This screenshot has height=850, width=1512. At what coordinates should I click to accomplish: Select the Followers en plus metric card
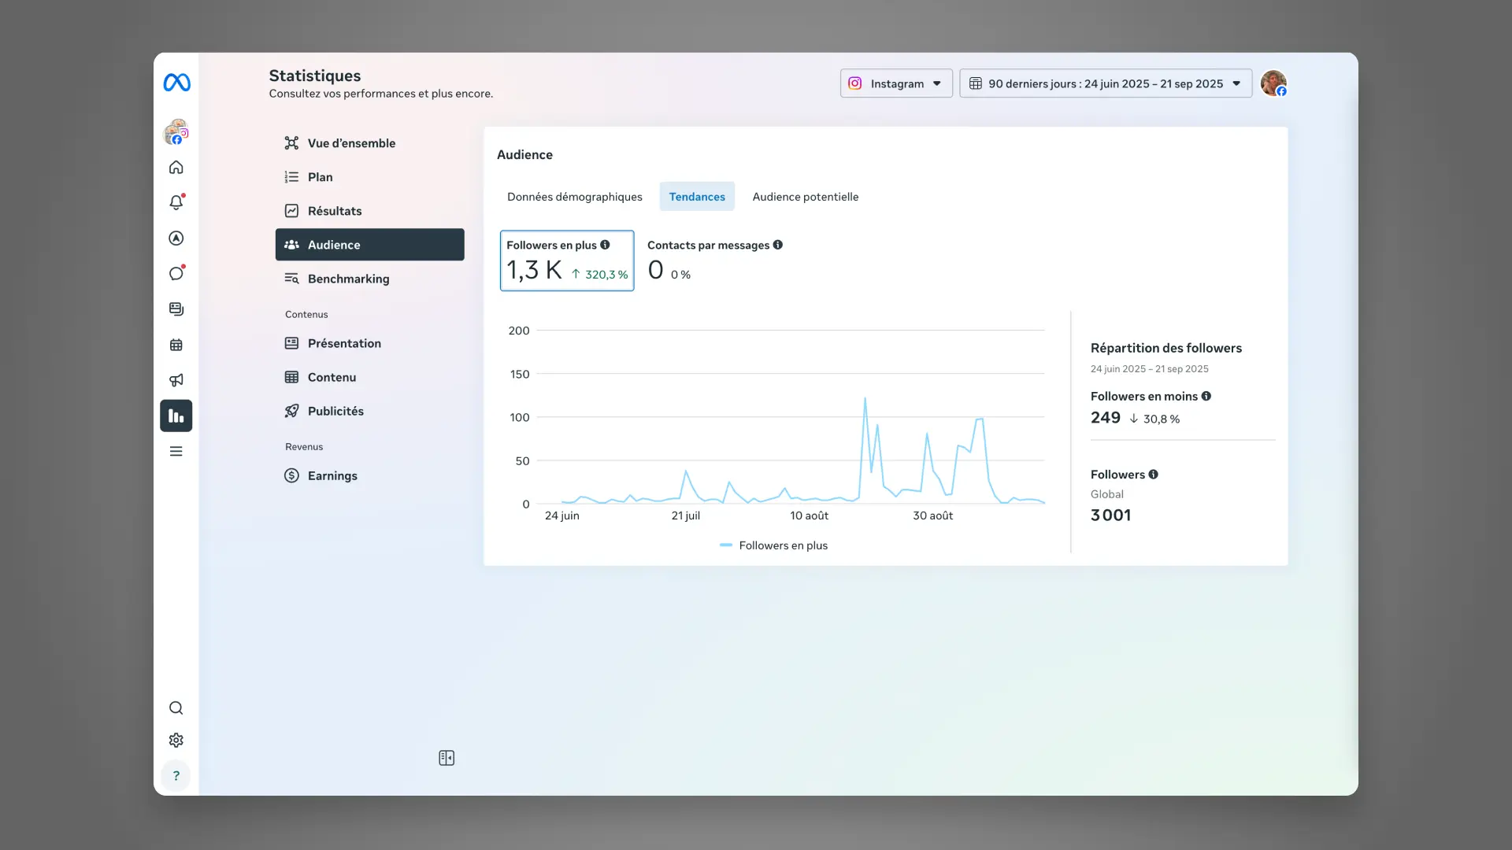566,261
